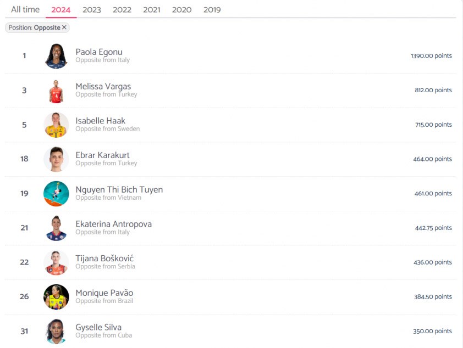Select the 2019 year tab
Viewport: 463px width, 348px height.
click(x=212, y=9)
